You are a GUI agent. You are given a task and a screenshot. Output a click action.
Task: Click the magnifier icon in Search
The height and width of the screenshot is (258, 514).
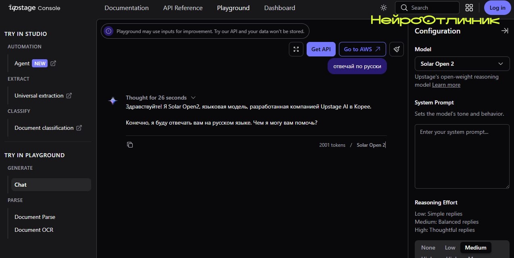coord(404,8)
